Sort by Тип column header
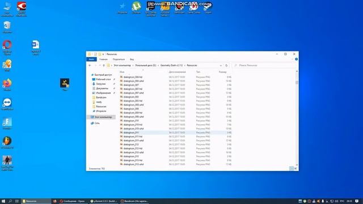363x204 pixels. pyautogui.click(x=198, y=72)
